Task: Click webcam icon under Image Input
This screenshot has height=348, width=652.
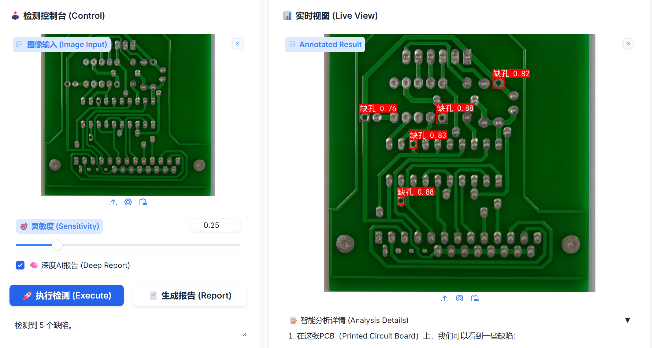Action: (128, 202)
